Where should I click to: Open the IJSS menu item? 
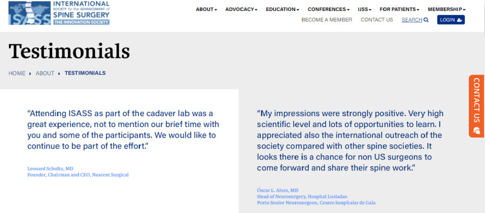coord(365,9)
